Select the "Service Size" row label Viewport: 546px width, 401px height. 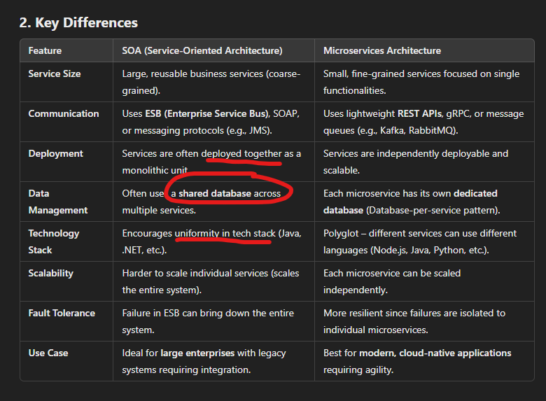click(x=54, y=73)
